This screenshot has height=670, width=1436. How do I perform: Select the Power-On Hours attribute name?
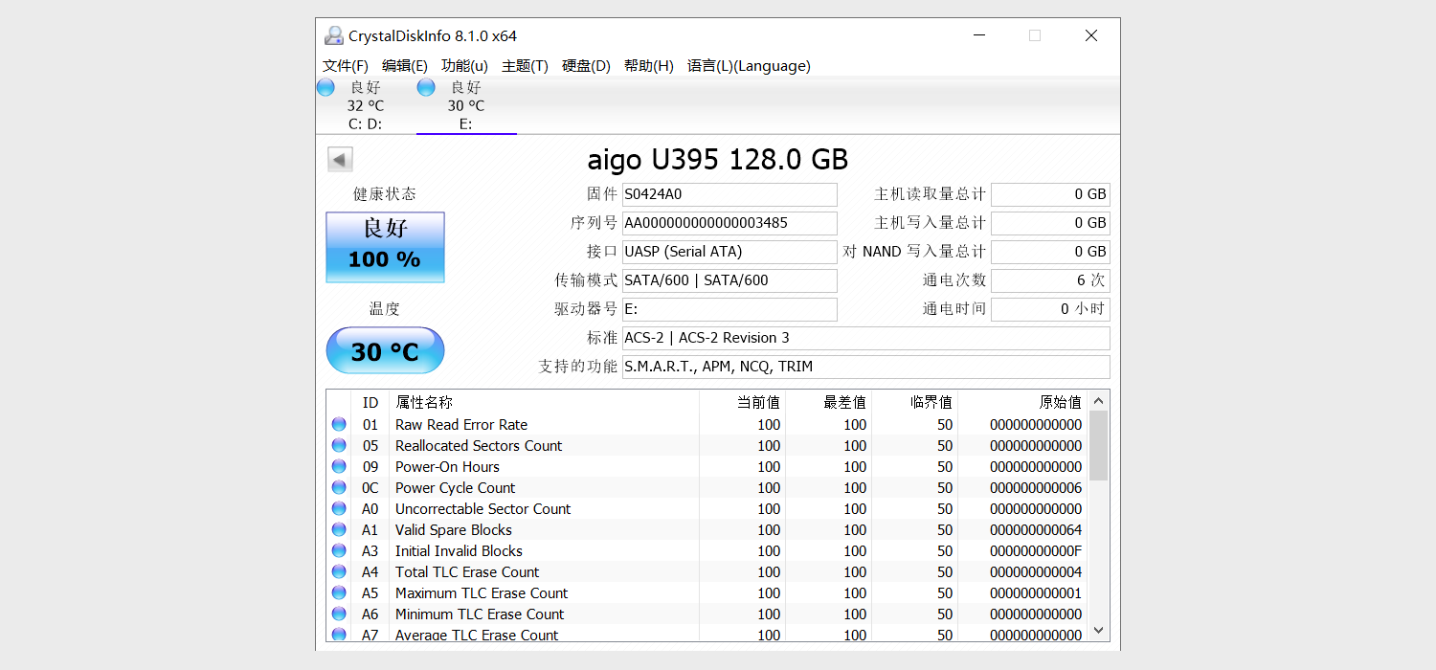(447, 467)
